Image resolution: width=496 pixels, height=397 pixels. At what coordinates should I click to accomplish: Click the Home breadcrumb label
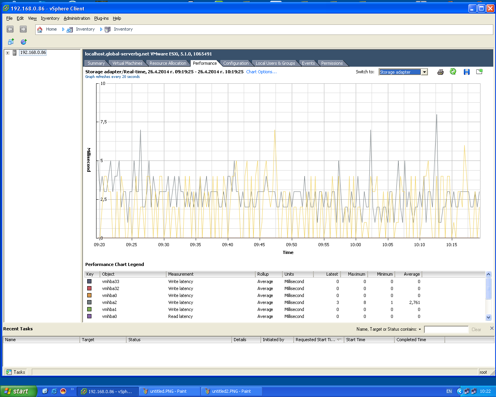click(51, 29)
